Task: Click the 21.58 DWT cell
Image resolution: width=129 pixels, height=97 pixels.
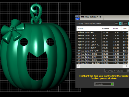Action: point(117,48)
